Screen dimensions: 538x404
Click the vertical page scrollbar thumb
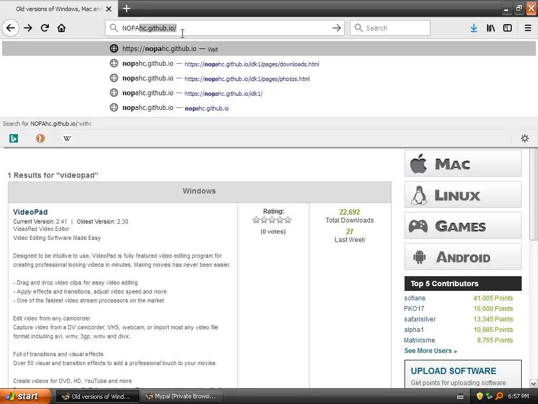click(534, 194)
